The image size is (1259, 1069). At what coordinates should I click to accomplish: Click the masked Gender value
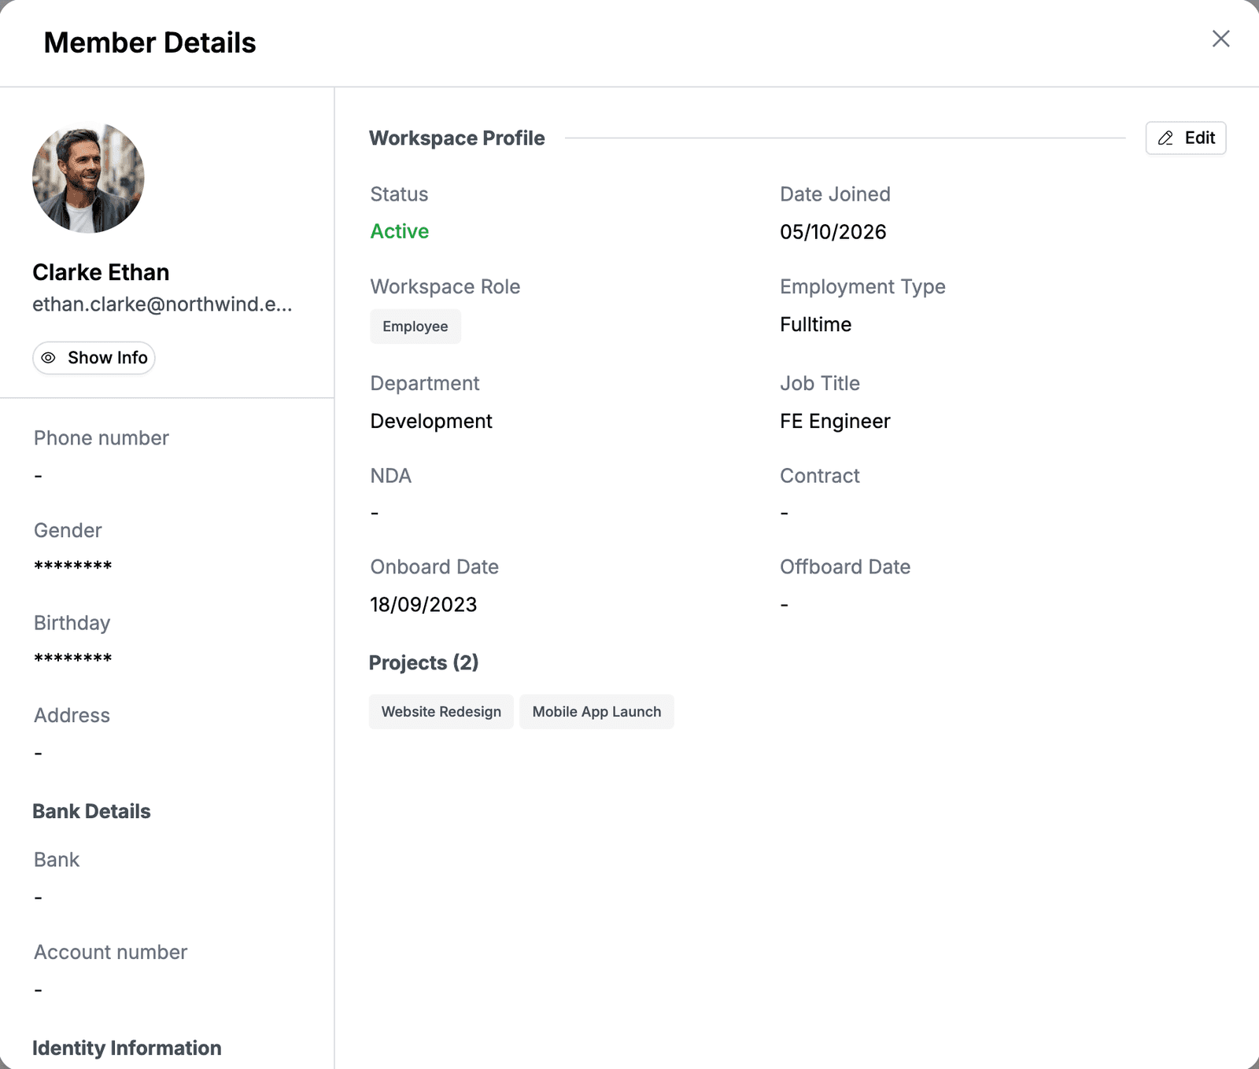pos(73,566)
